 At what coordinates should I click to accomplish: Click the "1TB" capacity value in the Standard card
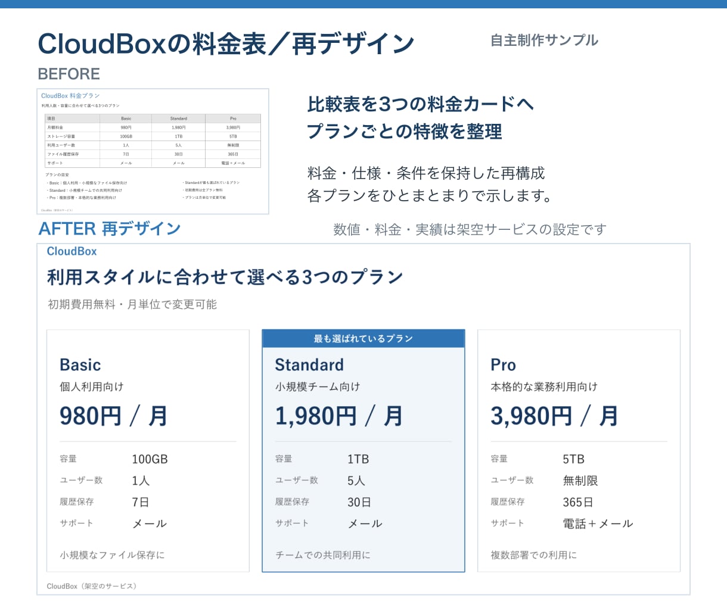(358, 459)
